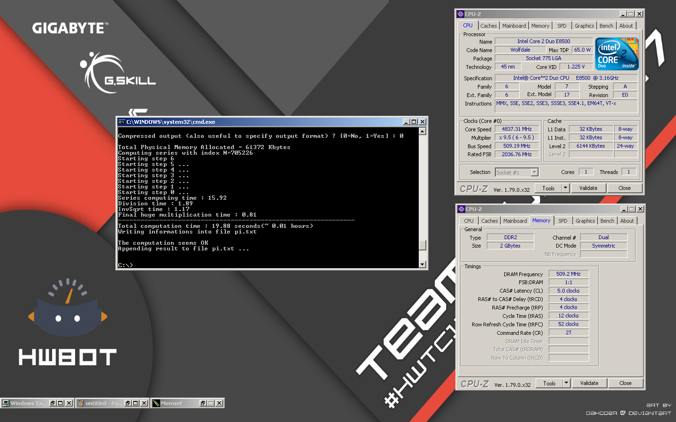Click the Close button in the lower CPU-Z window

pyautogui.click(x=625, y=383)
